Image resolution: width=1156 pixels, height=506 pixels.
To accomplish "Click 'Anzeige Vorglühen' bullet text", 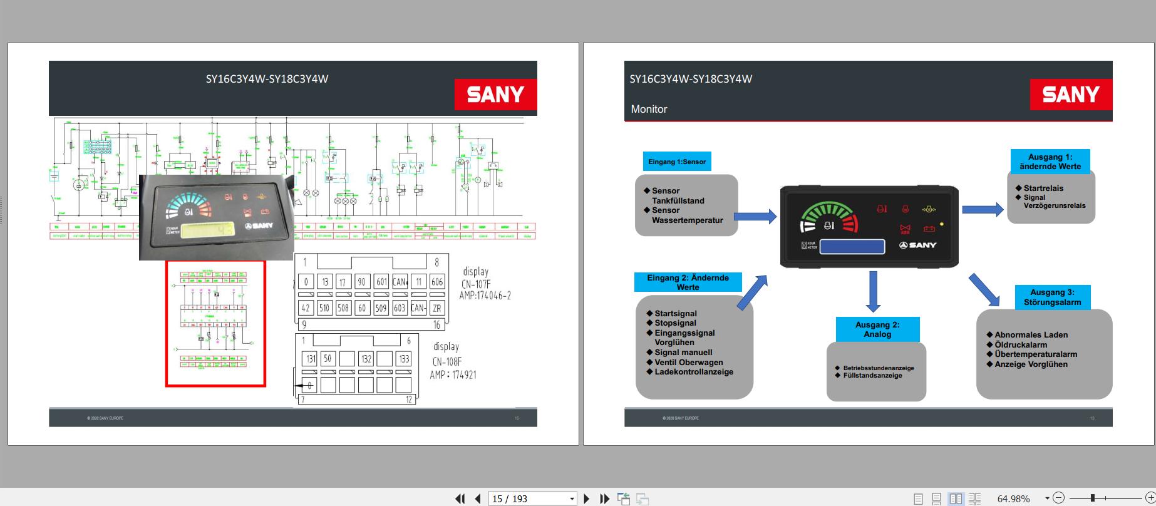I will pyautogui.click(x=1031, y=364).
